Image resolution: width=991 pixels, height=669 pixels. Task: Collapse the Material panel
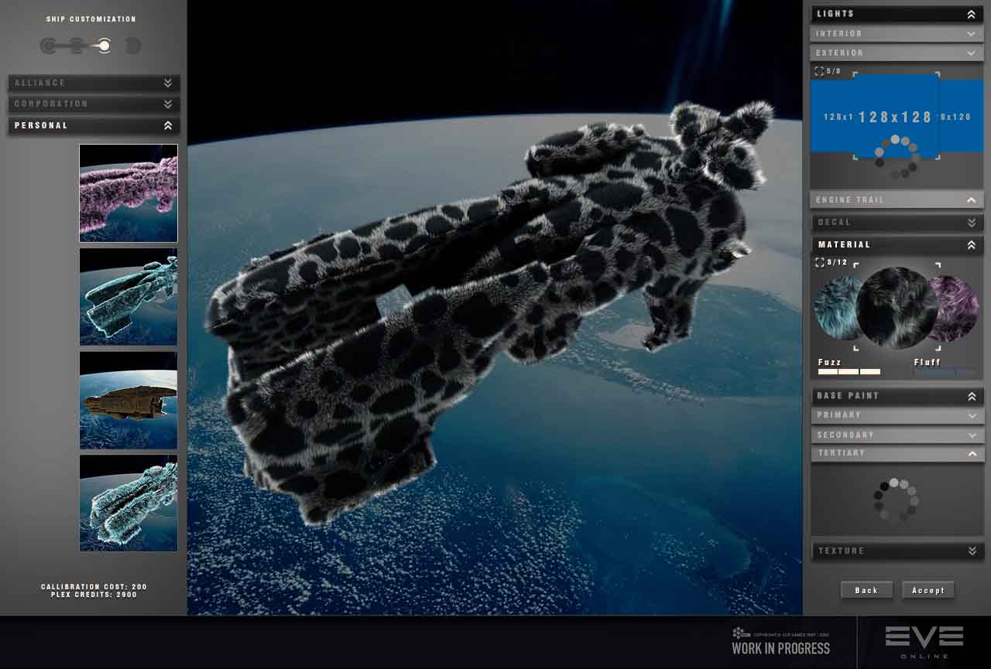(897, 245)
